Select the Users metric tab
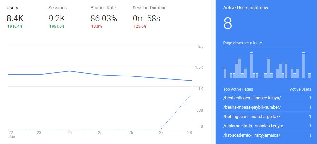The image size is (317, 144). 12,8
